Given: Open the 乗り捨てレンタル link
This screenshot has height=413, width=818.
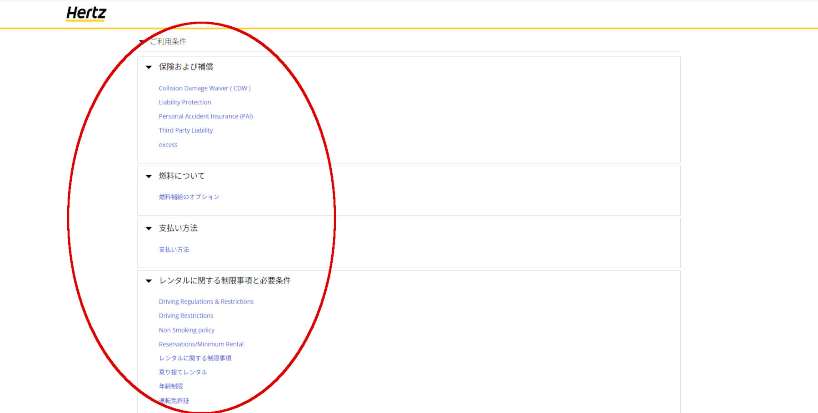Looking at the screenshot, I should [183, 373].
